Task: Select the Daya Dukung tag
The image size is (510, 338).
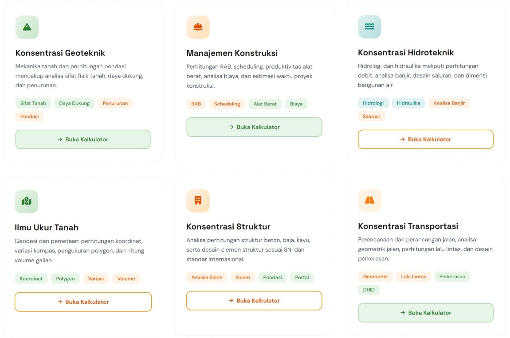Action: (x=75, y=104)
